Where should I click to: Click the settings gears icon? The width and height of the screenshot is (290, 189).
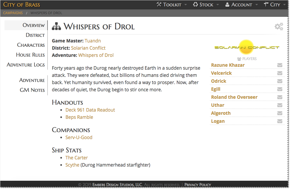click(x=279, y=26)
